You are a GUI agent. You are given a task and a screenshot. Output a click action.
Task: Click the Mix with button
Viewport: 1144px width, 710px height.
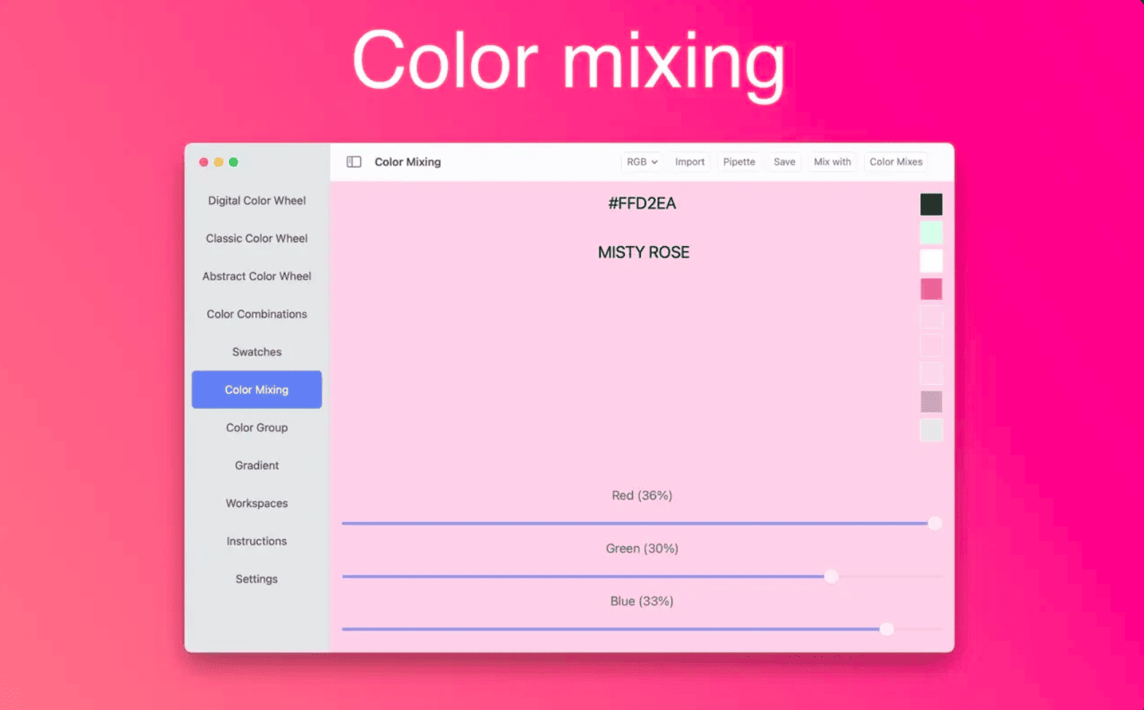(x=832, y=162)
